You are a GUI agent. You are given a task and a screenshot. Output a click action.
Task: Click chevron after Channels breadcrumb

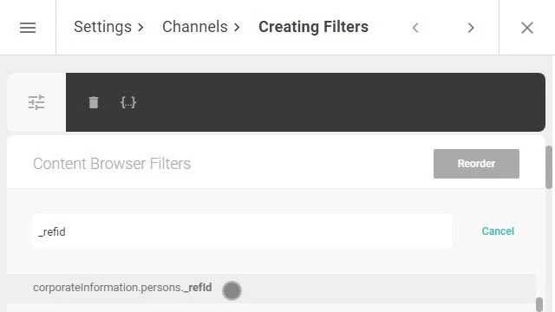[237, 27]
